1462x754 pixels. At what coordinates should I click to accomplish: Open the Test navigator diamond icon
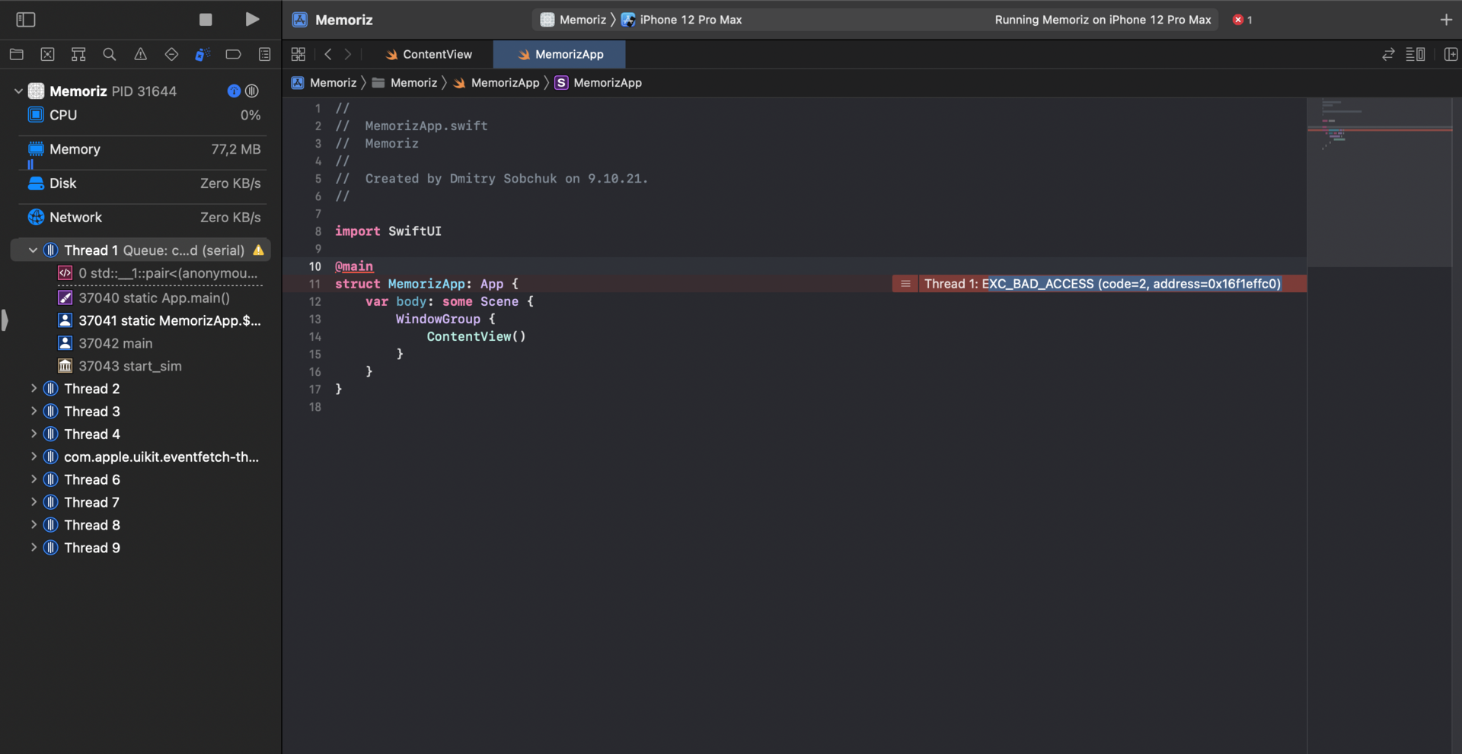(171, 54)
